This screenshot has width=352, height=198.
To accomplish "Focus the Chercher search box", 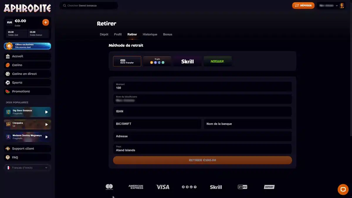I will click(x=89, y=6).
